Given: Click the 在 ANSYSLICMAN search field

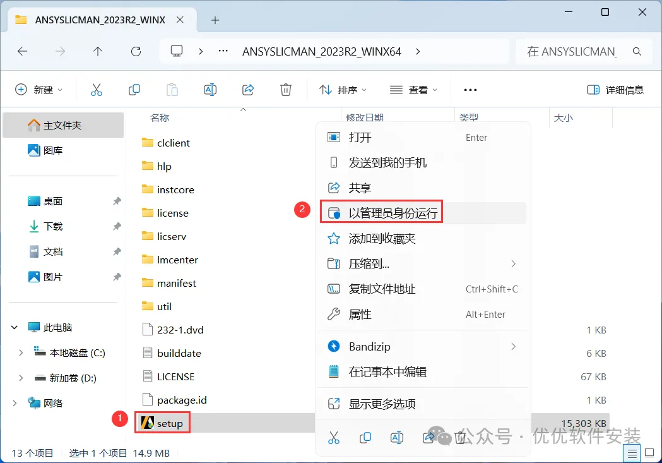Looking at the screenshot, I should click(x=584, y=52).
